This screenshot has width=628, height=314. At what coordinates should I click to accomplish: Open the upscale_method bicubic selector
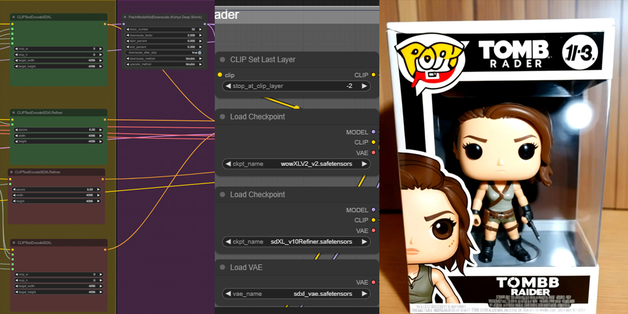tap(164, 64)
